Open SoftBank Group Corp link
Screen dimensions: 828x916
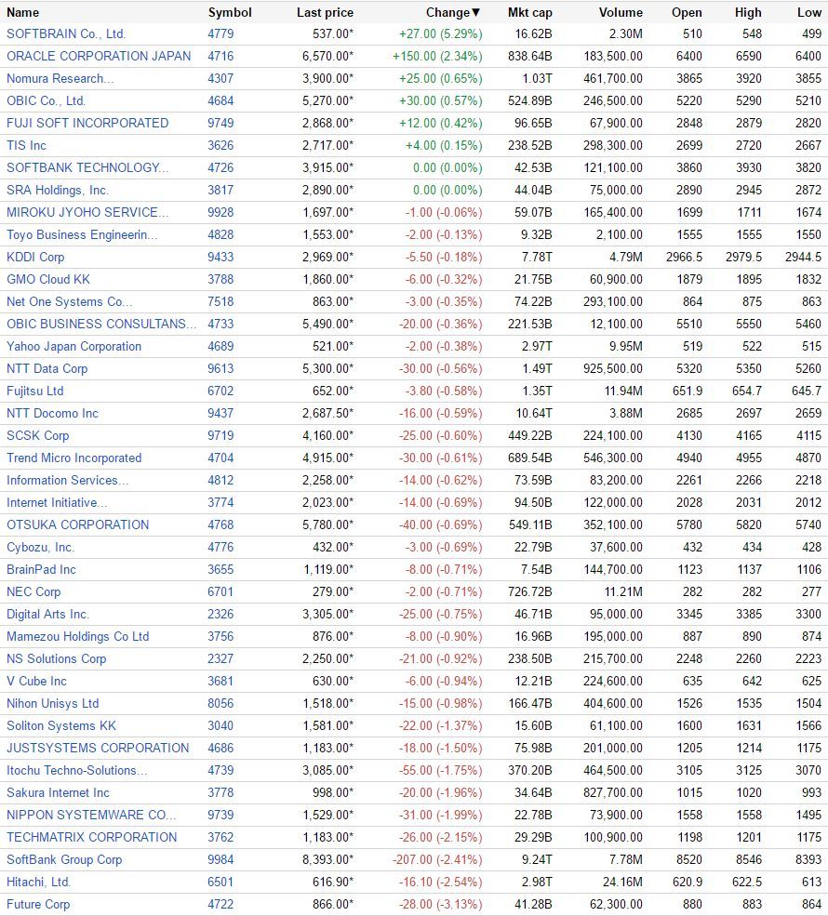click(x=64, y=860)
